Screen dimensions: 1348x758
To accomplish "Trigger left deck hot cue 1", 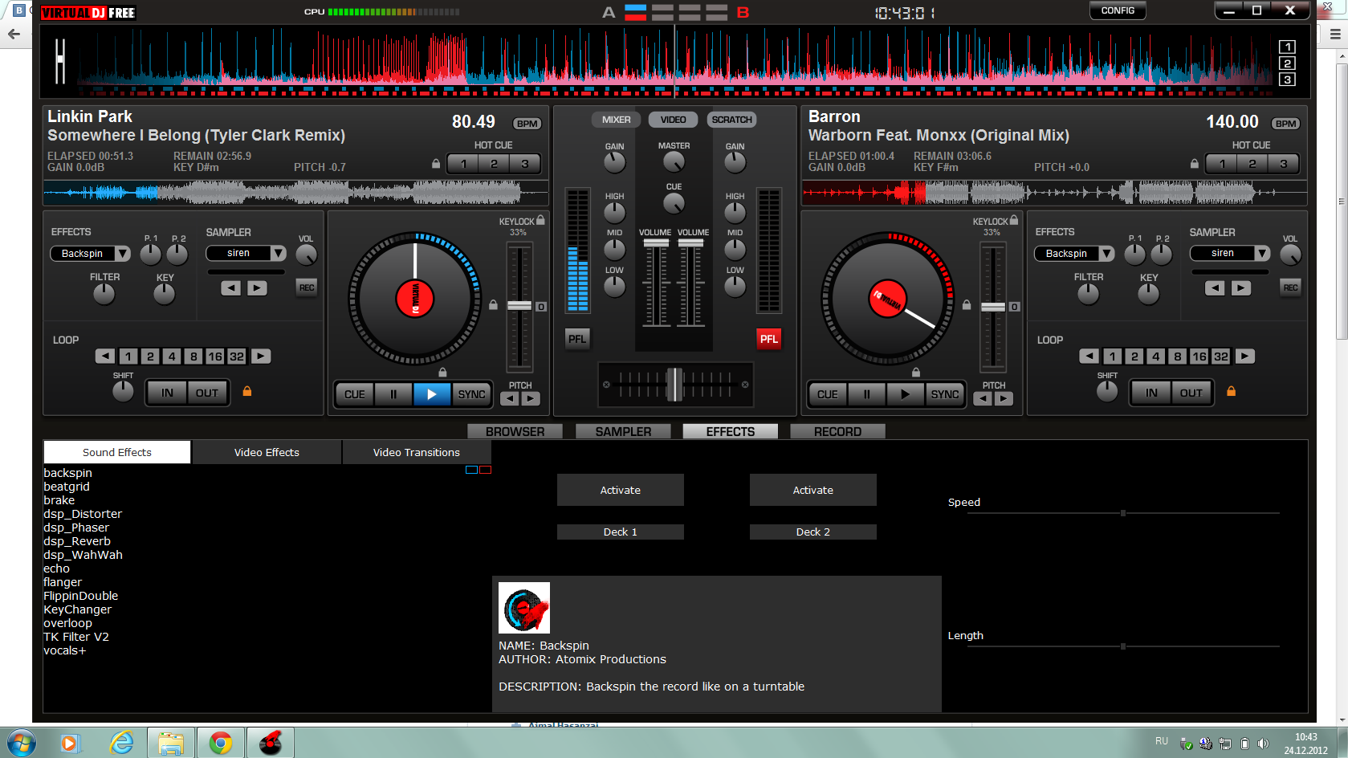I will click(x=463, y=164).
